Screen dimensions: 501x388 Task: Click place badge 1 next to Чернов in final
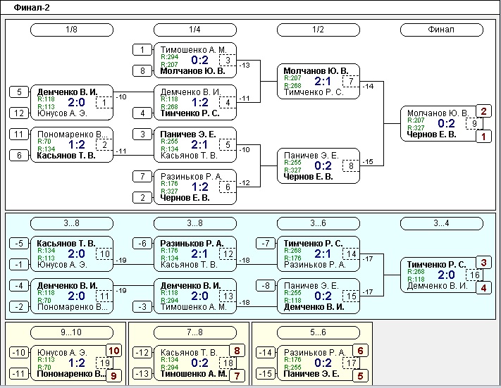point(484,137)
